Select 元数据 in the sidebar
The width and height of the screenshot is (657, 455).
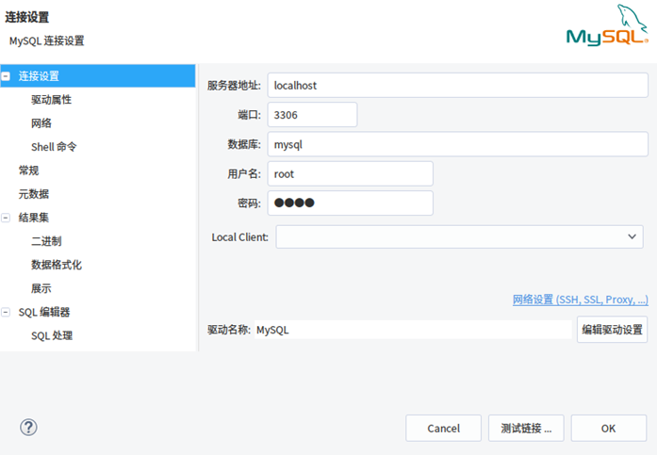34,194
